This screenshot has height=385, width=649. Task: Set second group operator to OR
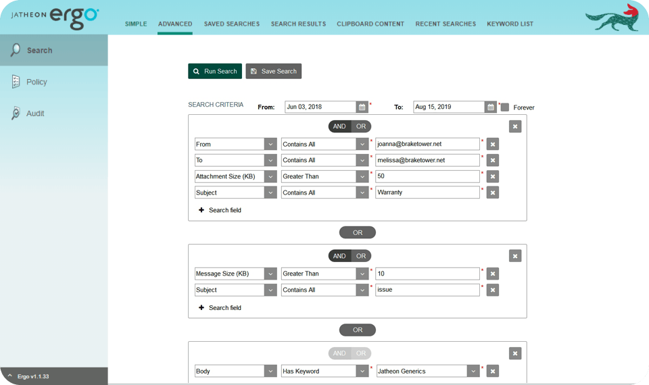coord(361,256)
